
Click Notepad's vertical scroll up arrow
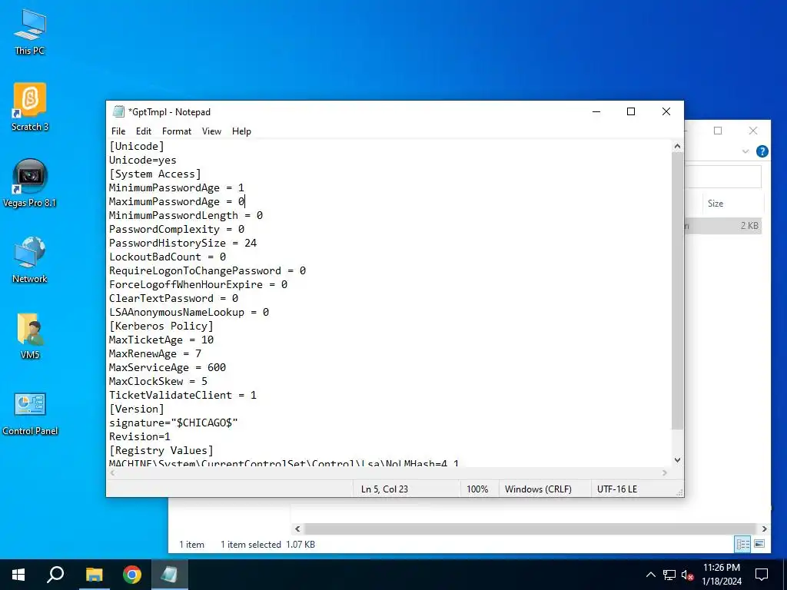(x=677, y=147)
